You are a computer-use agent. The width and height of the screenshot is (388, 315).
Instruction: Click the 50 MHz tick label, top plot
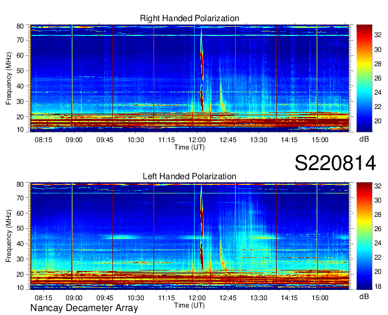[20, 71]
